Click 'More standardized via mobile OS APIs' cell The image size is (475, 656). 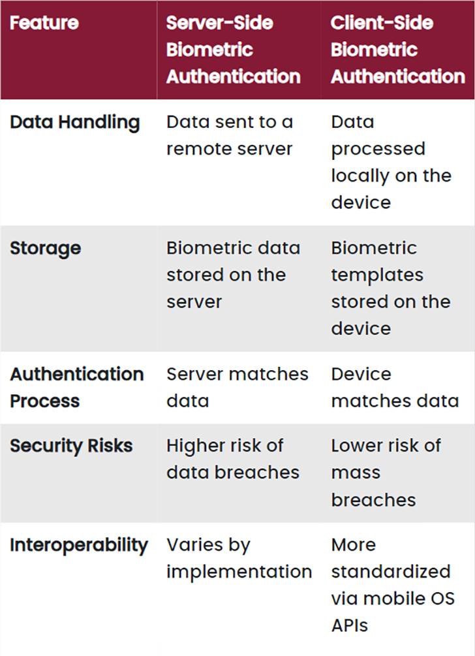pyautogui.click(x=393, y=586)
